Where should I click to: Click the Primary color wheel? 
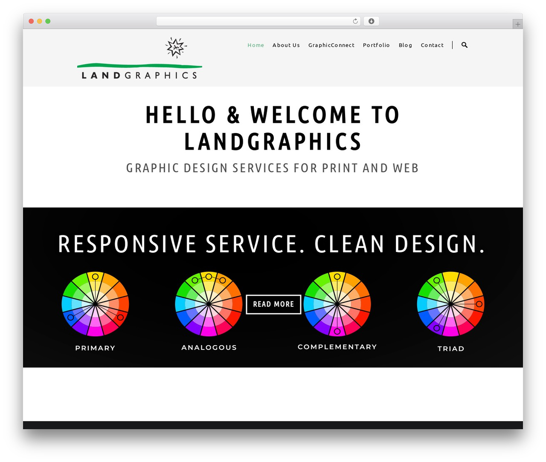click(96, 304)
